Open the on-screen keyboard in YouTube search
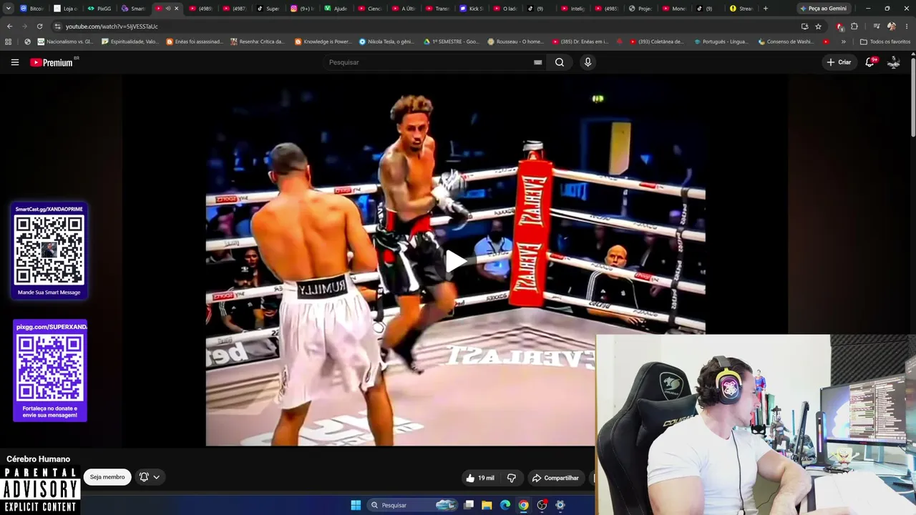Image resolution: width=916 pixels, height=515 pixels. [x=537, y=62]
